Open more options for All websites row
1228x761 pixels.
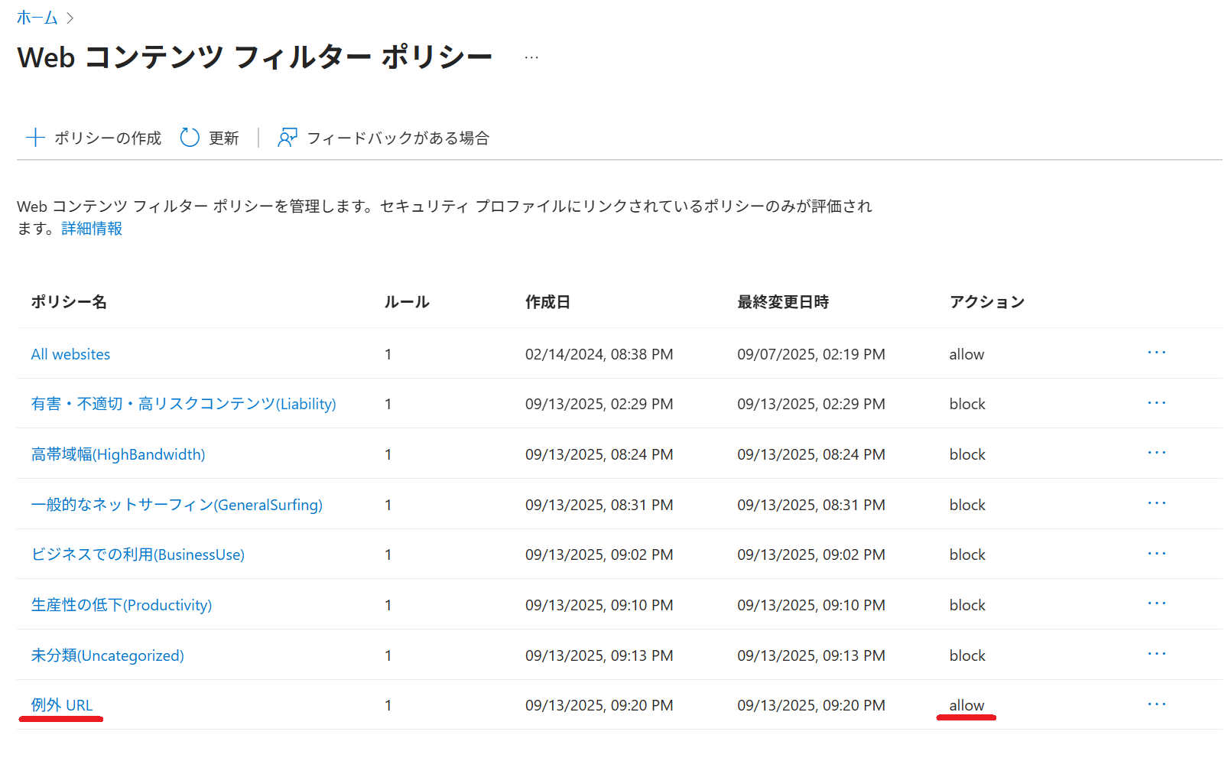(1157, 353)
